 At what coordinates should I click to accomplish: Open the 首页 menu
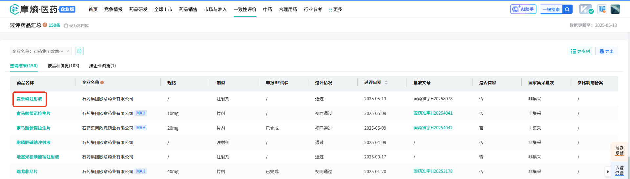[x=93, y=9]
